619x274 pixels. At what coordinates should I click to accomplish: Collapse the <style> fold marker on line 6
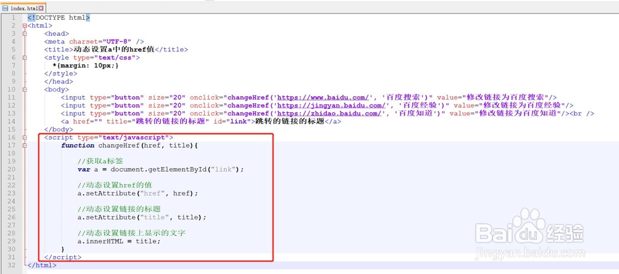(x=25, y=58)
